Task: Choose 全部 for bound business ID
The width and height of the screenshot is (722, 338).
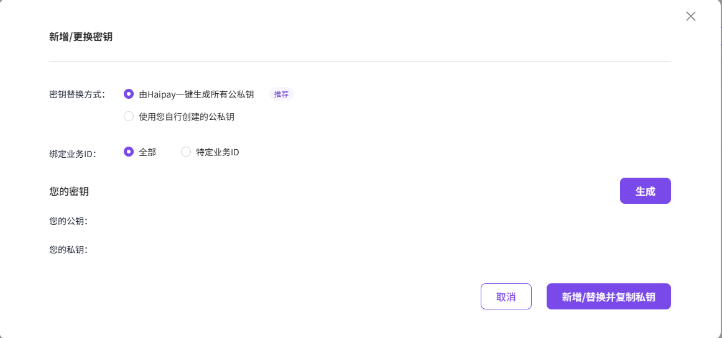Action: click(x=129, y=152)
